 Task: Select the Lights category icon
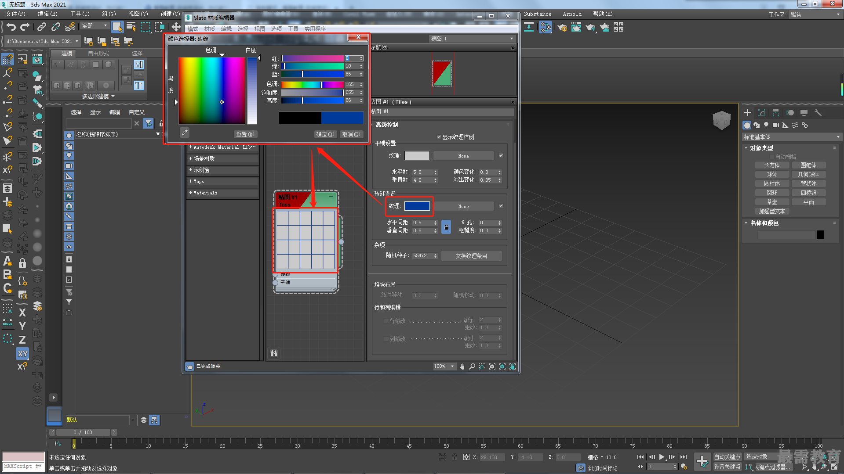(x=766, y=126)
